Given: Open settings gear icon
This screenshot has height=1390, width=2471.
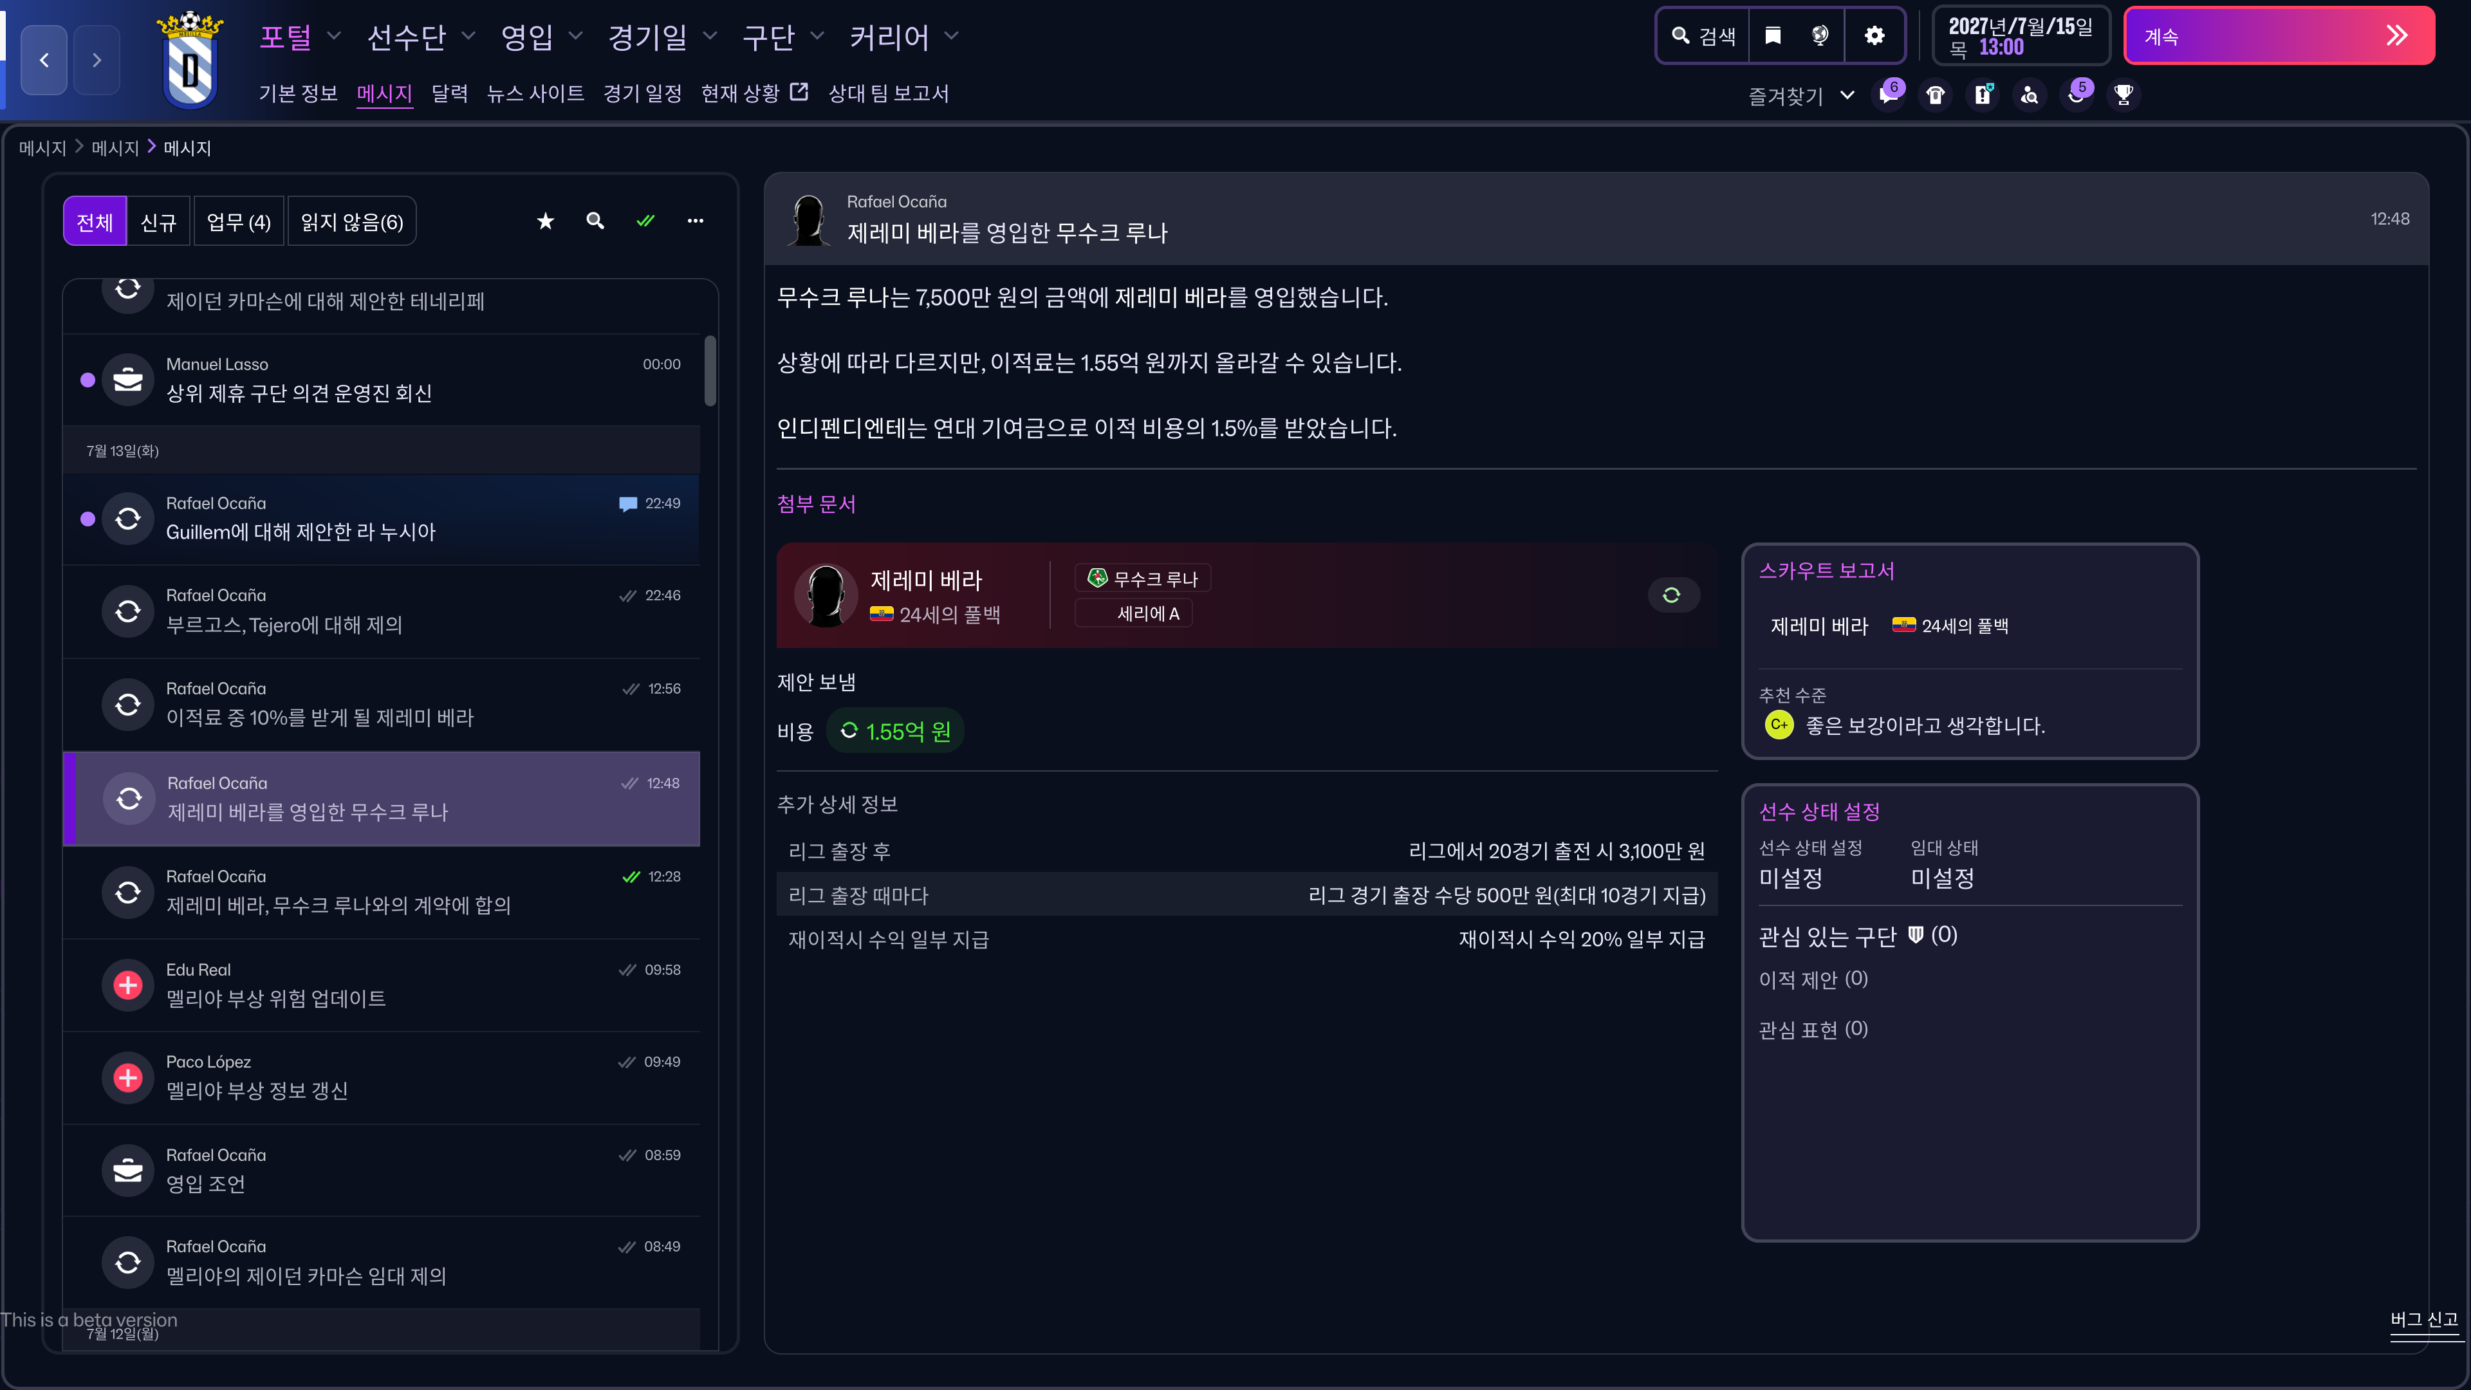Looking at the screenshot, I should [1874, 35].
